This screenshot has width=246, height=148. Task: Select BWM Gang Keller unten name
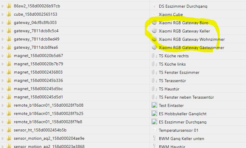181,139
